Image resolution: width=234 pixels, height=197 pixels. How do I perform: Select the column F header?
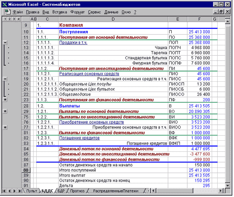tap(200, 19)
